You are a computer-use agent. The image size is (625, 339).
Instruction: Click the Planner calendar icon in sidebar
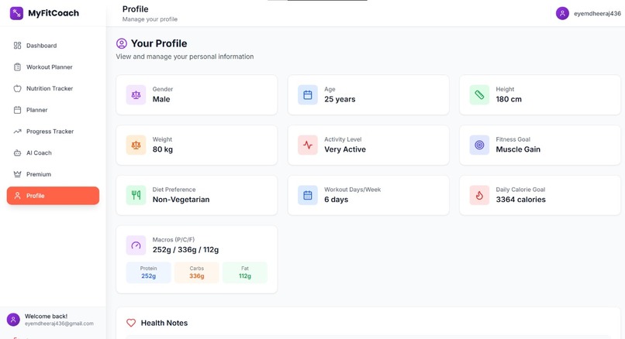pos(17,110)
